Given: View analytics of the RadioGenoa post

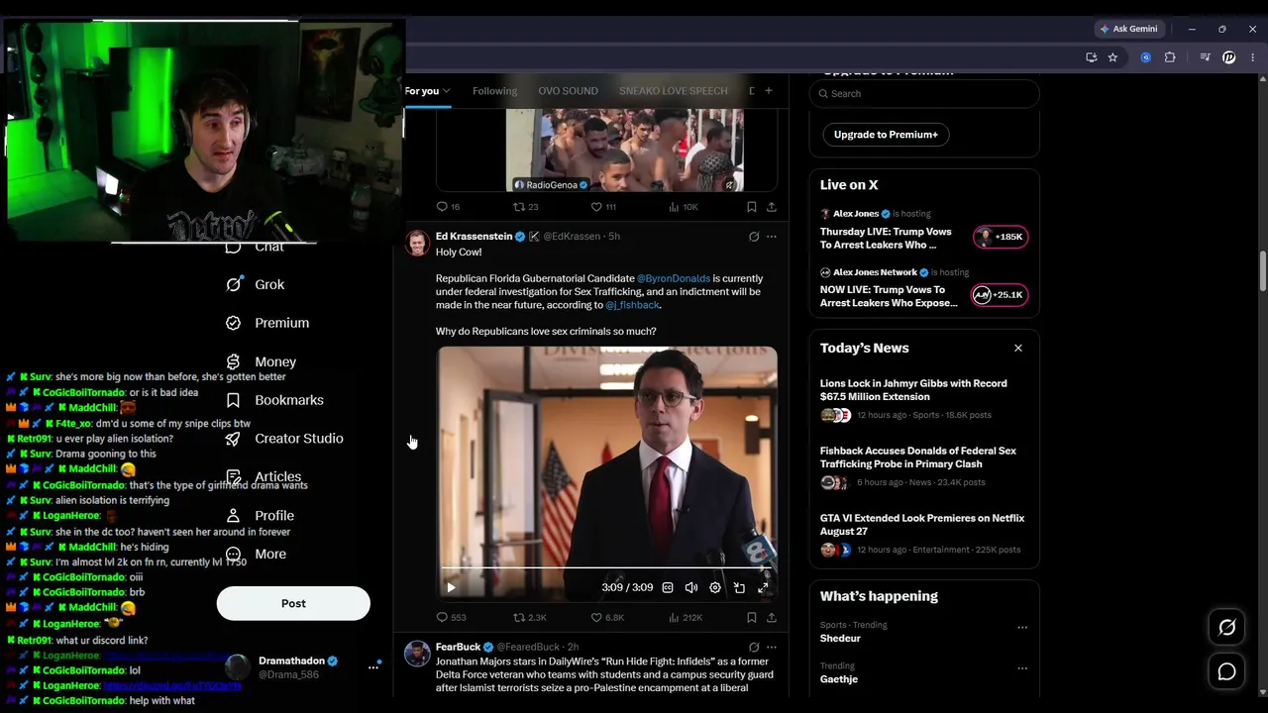Looking at the screenshot, I should click(684, 207).
